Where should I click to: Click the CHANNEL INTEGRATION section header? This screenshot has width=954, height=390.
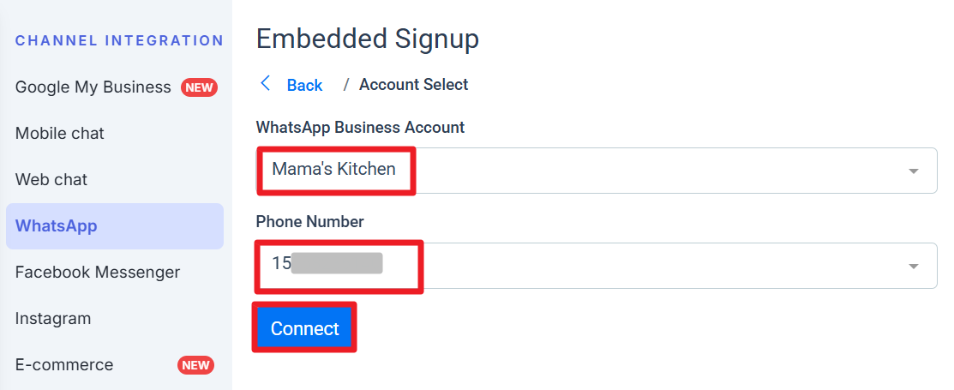pos(119,40)
